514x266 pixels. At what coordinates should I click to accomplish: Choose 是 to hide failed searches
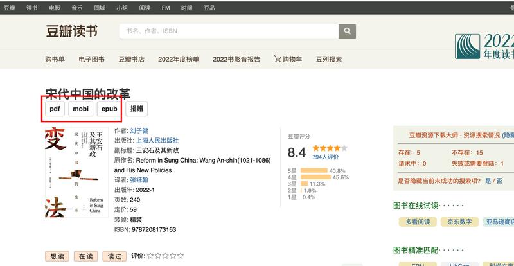[x=488, y=181]
